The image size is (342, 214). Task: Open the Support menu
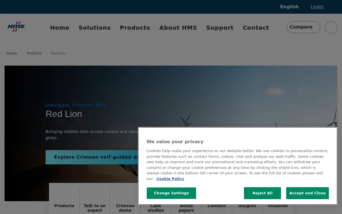[x=220, y=28]
